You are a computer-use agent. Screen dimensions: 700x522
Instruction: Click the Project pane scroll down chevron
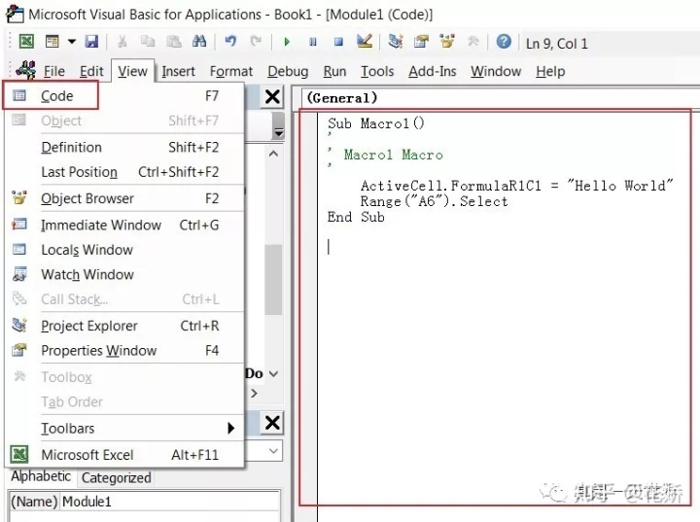pyautogui.click(x=273, y=373)
